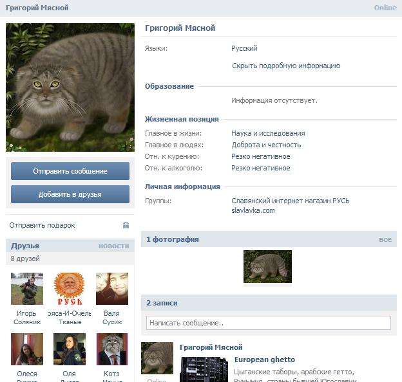Collapse details via Скрыть подробную информацию

tap(286, 66)
